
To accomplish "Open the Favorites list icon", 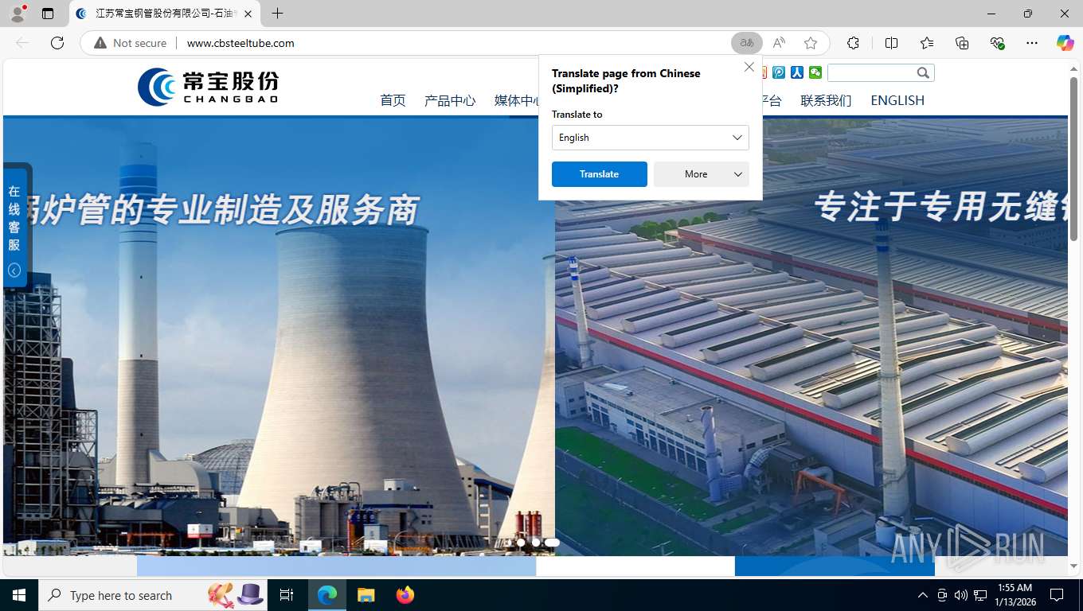I will click(x=927, y=43).
